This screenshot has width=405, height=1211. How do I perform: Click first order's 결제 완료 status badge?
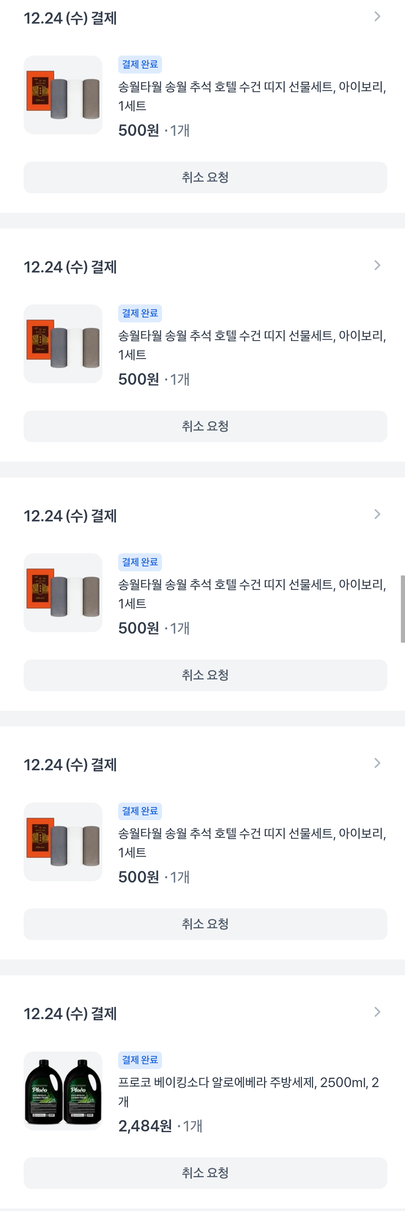point(140,65)
